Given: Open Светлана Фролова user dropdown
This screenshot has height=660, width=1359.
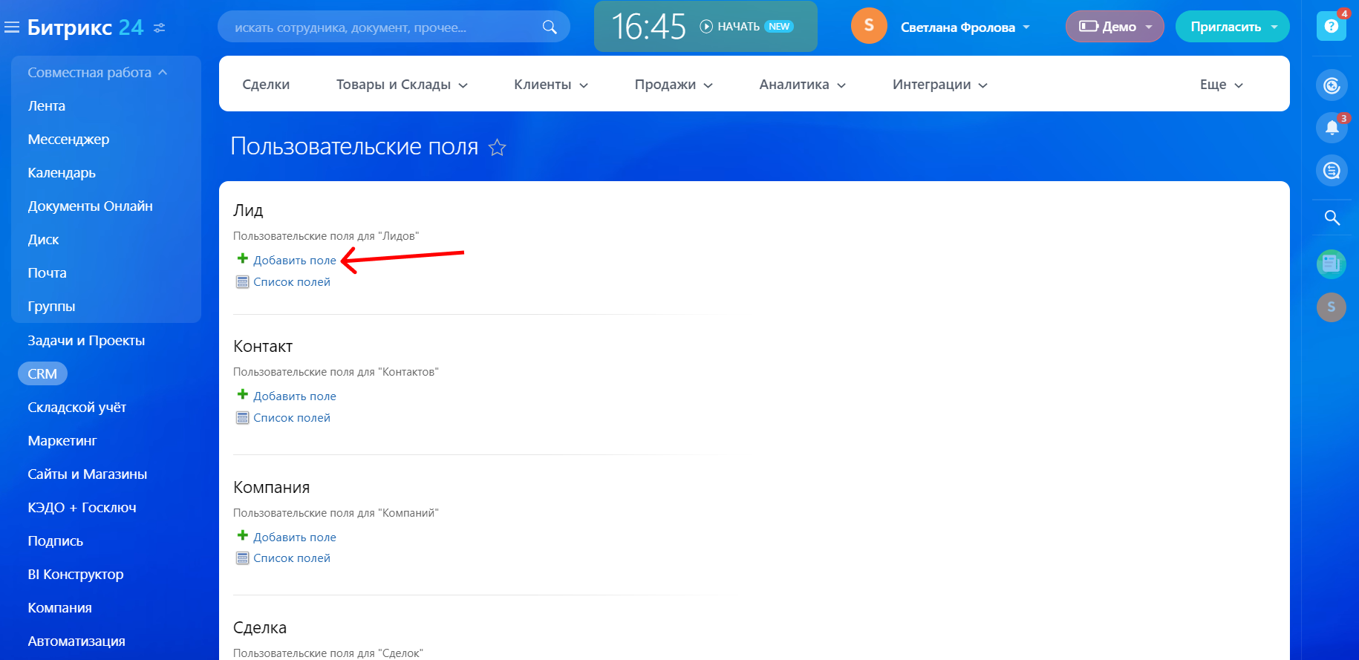Looking at the screenshot, I should 965,27.
